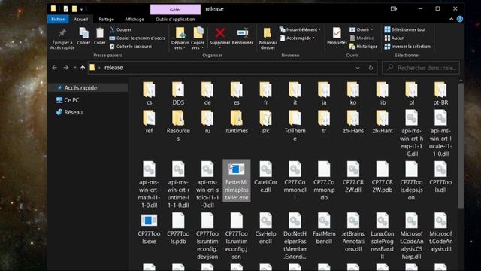Click the release address bar path

[113, 68]
